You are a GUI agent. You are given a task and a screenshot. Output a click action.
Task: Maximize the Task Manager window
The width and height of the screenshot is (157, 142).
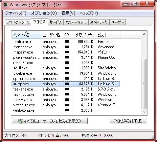135,4
